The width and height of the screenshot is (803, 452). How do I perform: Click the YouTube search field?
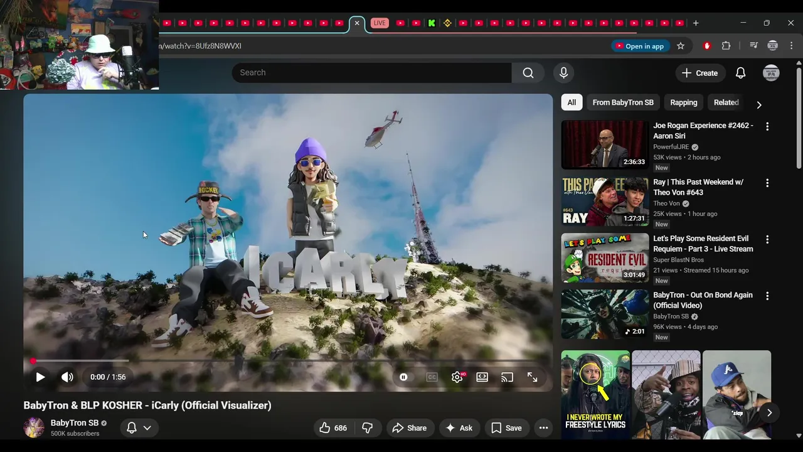click(x=371, y=73)
